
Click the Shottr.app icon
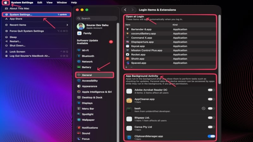pos(127,59)
